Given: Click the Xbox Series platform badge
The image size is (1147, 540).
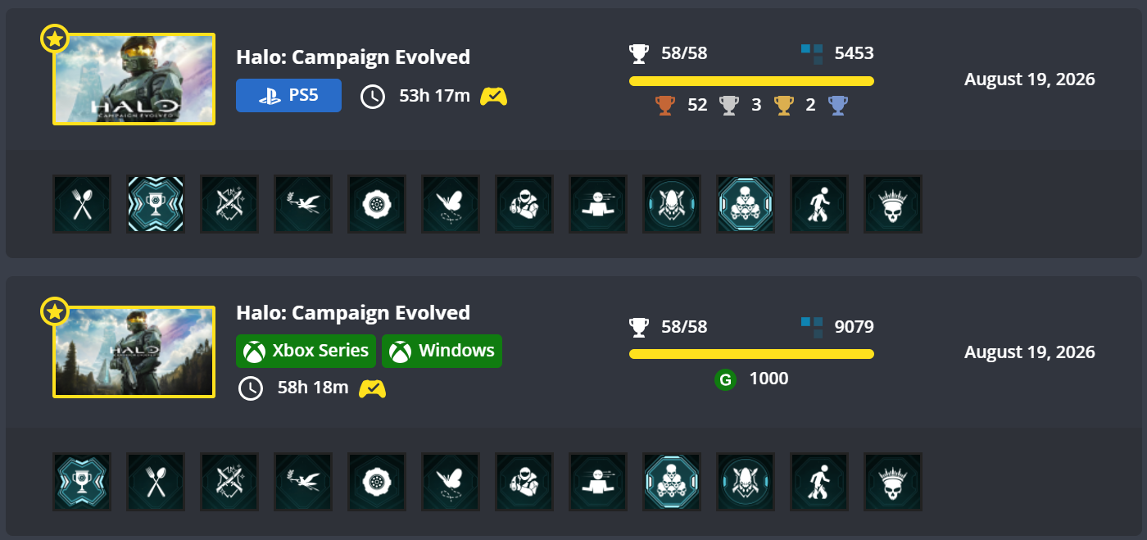Looking at the screenshot, I should coord(306,351).
